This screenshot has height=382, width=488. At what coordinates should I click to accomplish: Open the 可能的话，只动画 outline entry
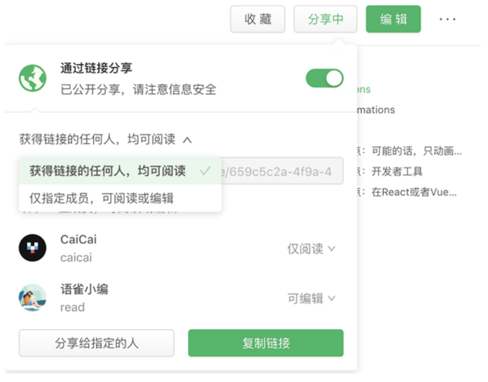(x=416, y=151)
